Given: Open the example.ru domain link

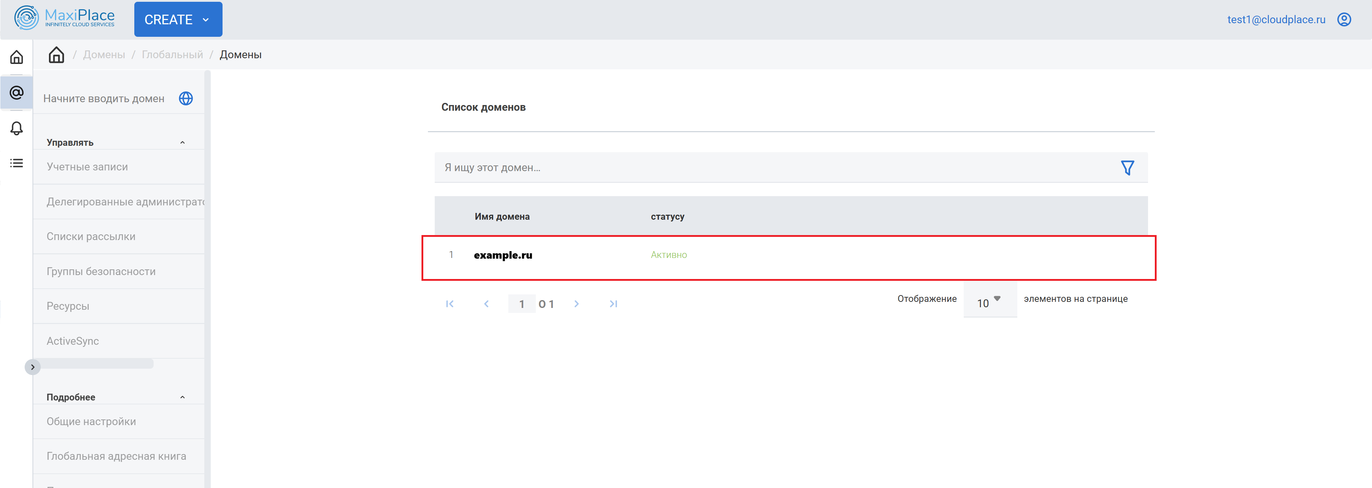Looking at the screenshot, I should click(503, 255).
